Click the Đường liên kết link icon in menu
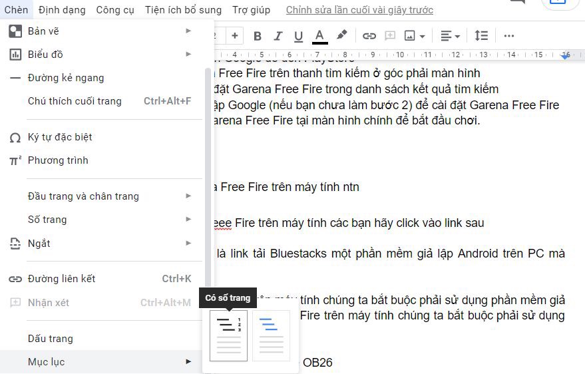Image resolution: width=585 pixels, height=374 pixels. click(15, 279)
